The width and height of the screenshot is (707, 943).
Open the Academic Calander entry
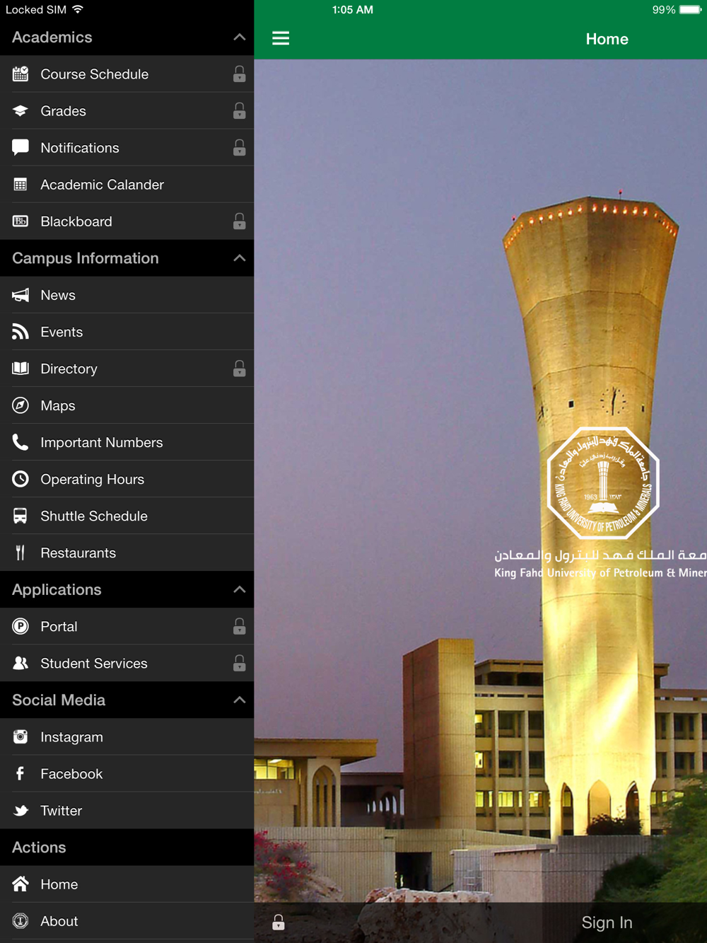[127, 185]
